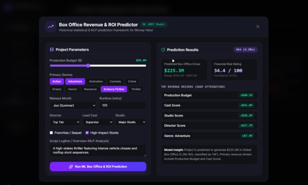The width and height of the screenshot is (308, 185).
Task: Click the Script Logline text area
Action: click(98, 151)
